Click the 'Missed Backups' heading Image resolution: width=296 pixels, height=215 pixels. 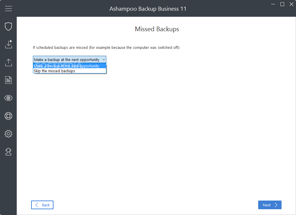click(x=157, y=29)
